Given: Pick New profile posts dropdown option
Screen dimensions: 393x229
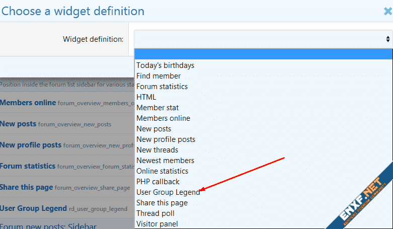Looking at the screenshot, I should click(166, 139).
